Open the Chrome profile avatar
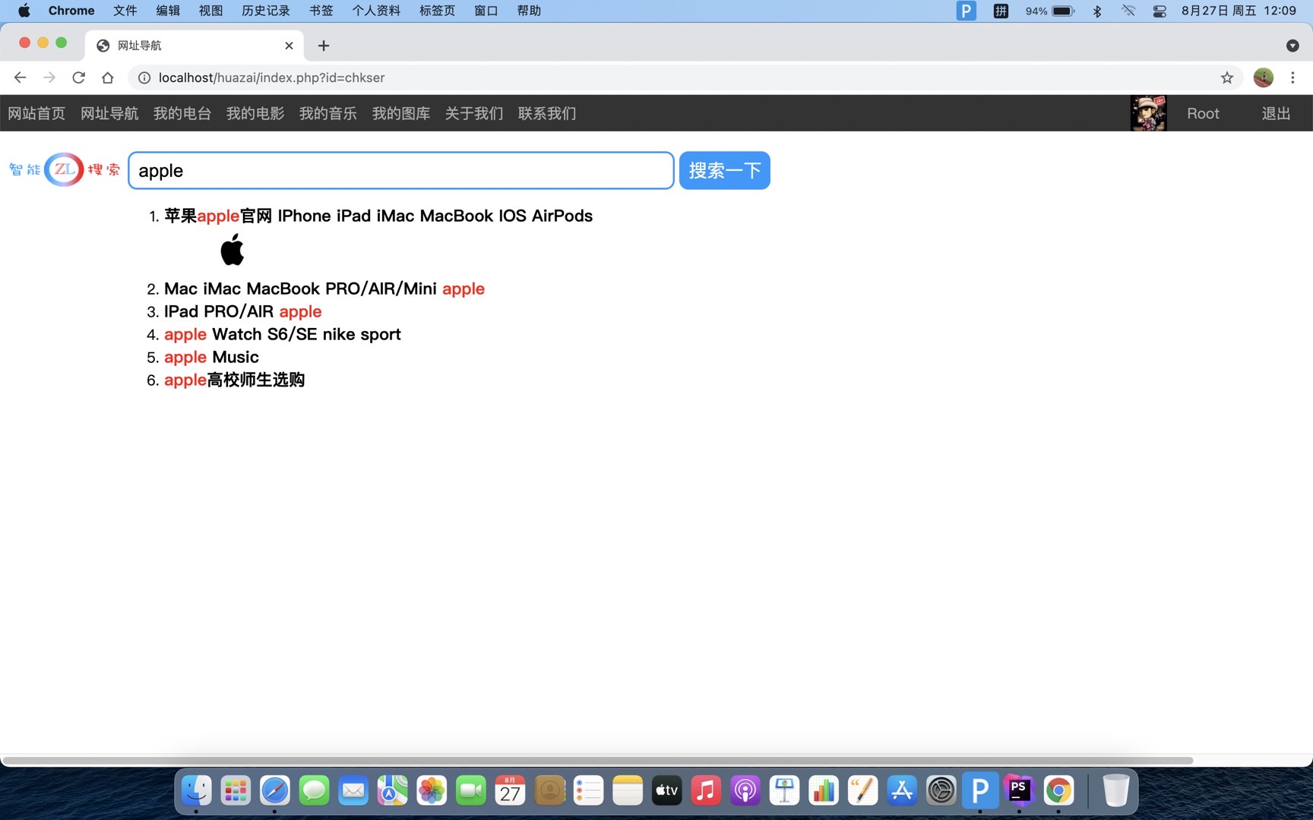 (x=1264, y=77)
